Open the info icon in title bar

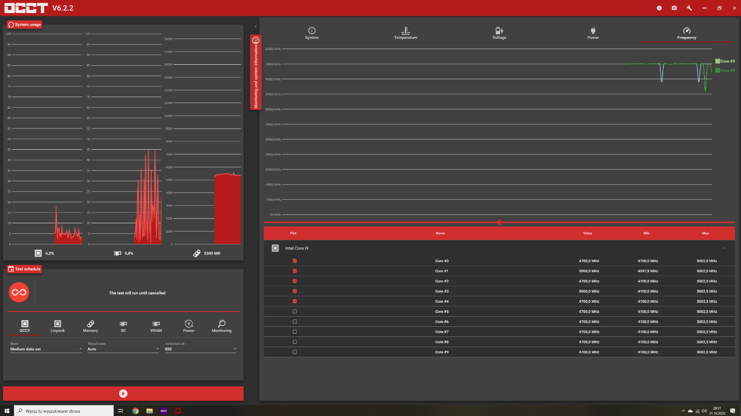click(659, 8)
